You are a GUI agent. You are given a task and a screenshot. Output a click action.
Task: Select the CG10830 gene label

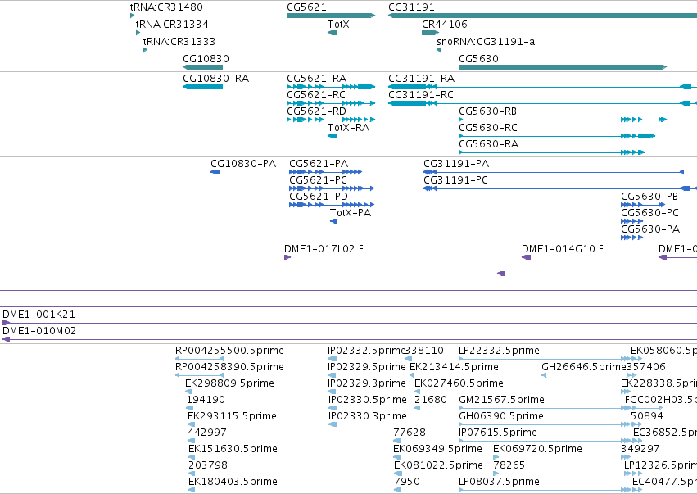206,59
